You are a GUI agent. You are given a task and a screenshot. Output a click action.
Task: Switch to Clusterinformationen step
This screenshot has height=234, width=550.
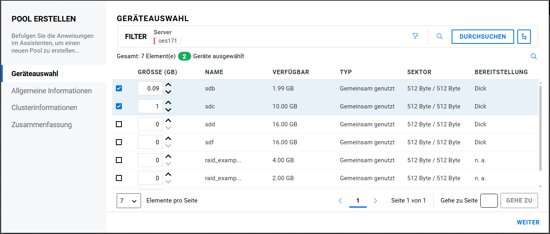pyautogui.click(x=45, y=108)
